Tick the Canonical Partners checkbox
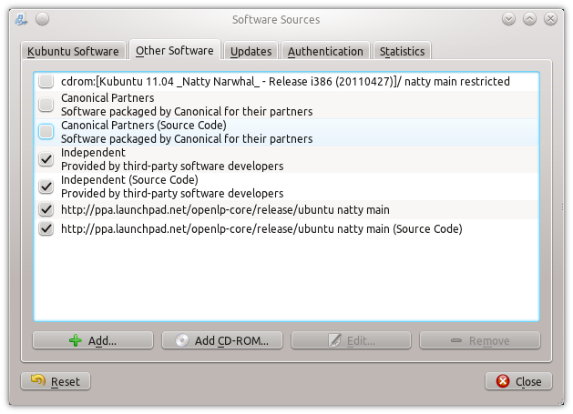This screenshot has width=573, height=414. (46, 105)
